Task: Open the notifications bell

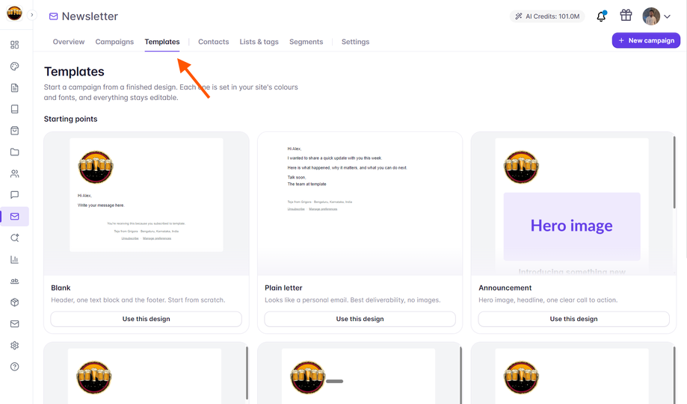Action: (x=601, y=16)
